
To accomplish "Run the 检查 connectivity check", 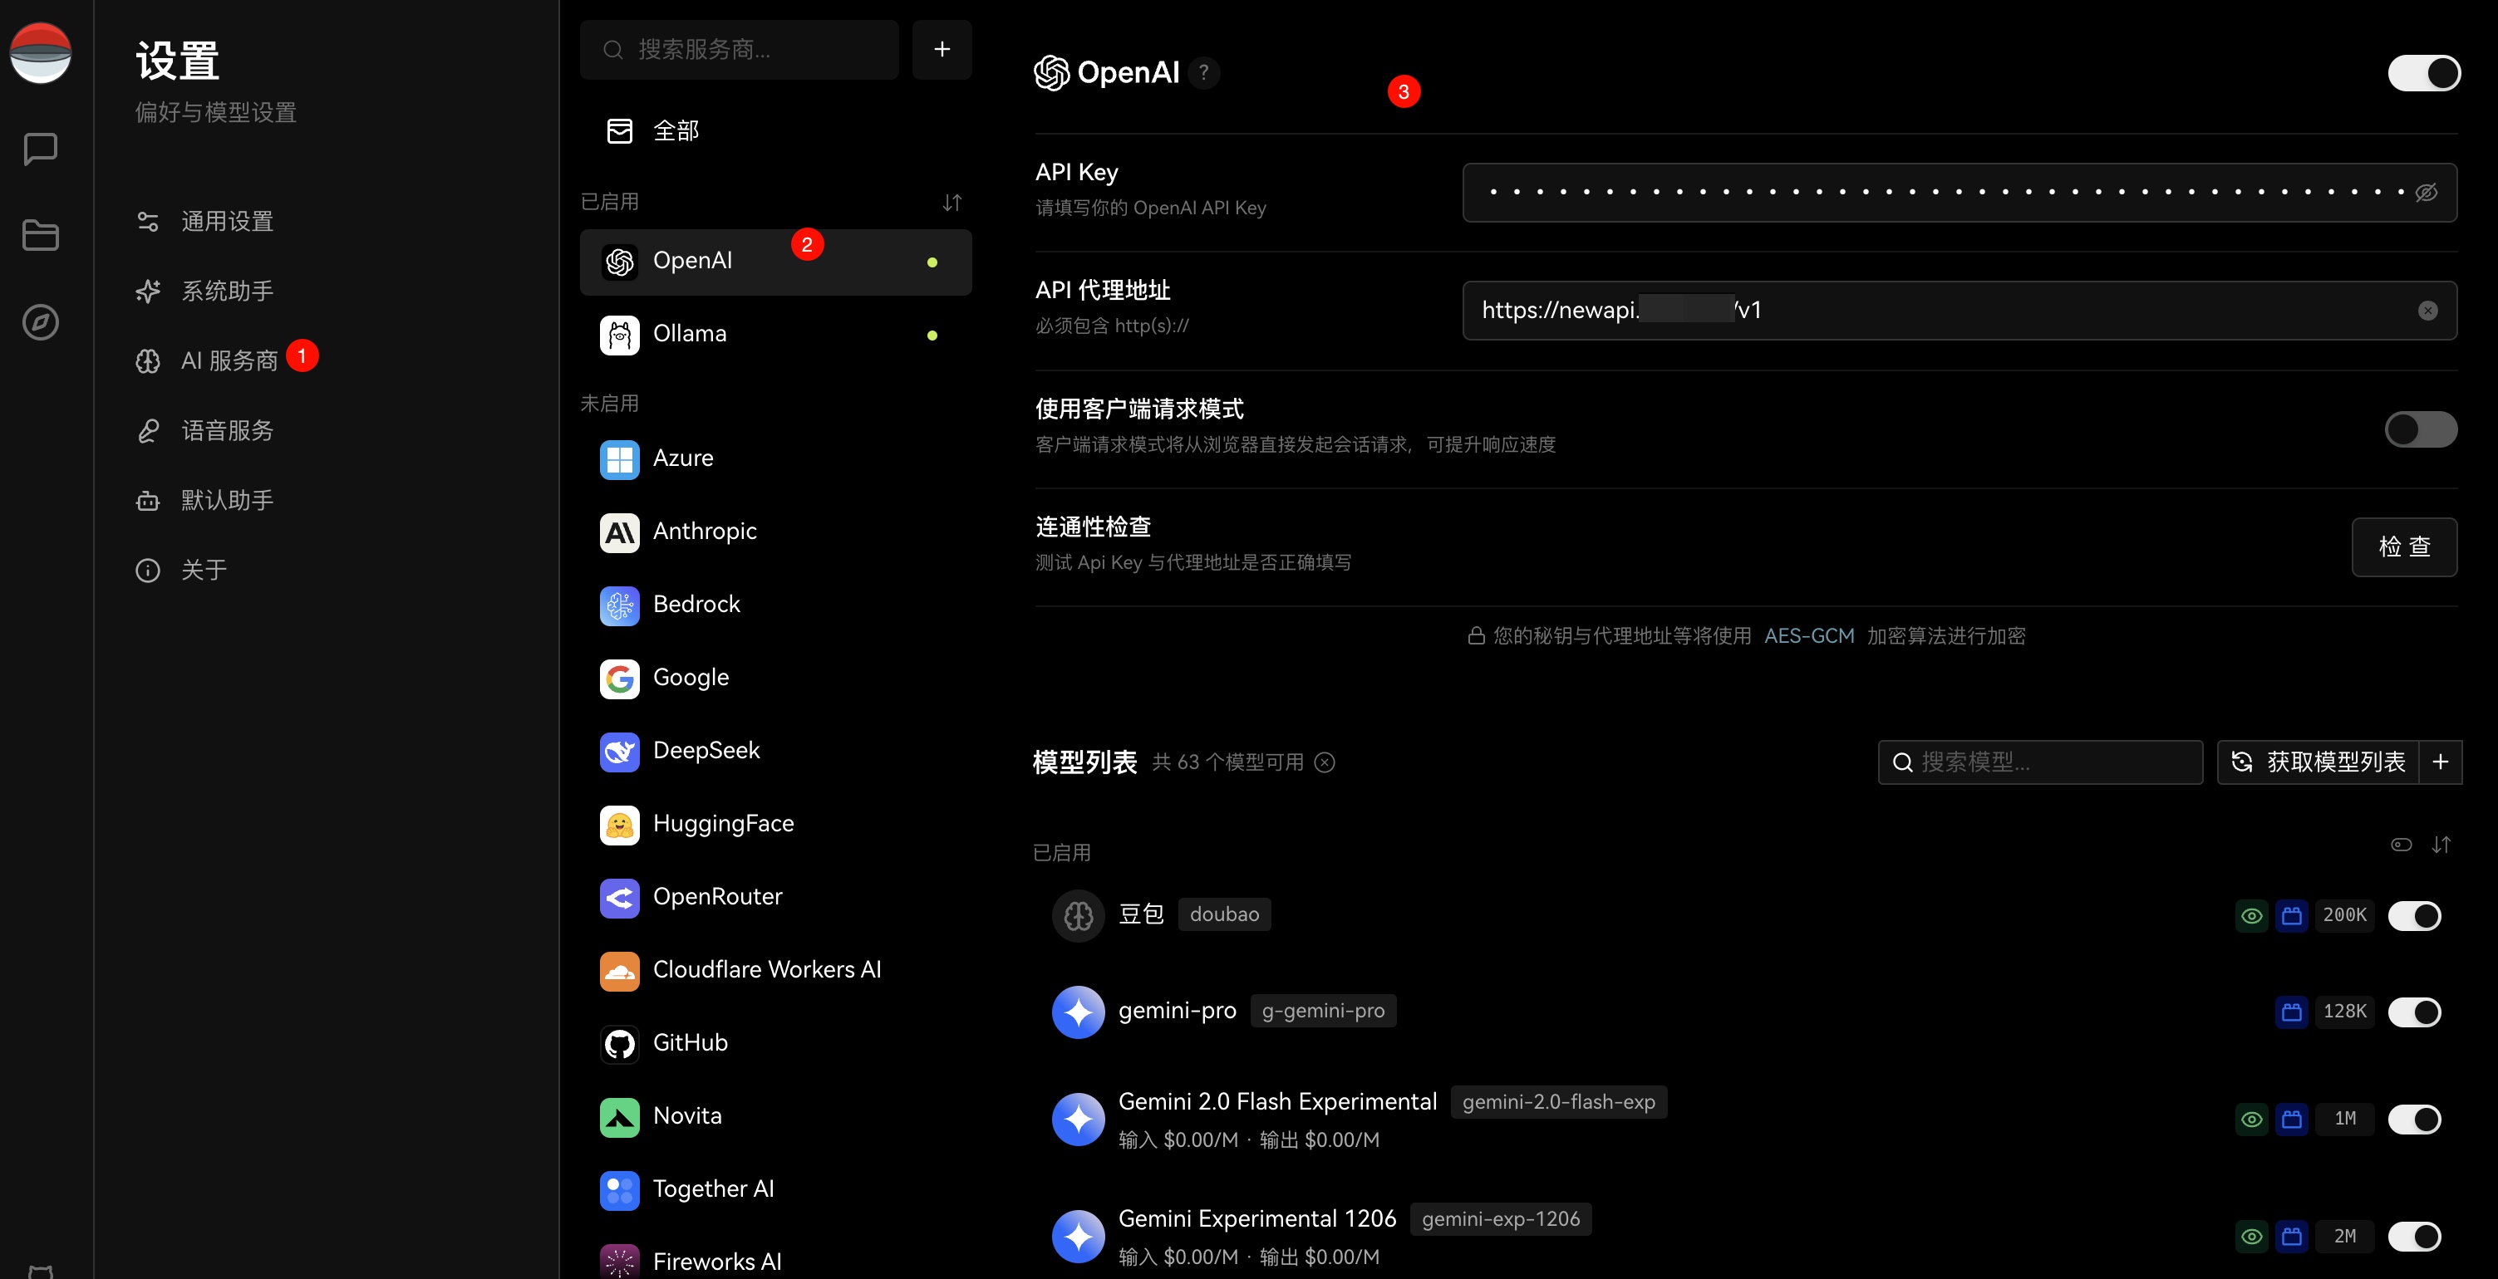I will 2404,547.
